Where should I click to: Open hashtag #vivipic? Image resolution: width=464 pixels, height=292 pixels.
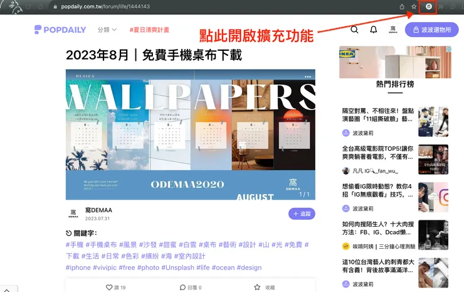point(105,268)
